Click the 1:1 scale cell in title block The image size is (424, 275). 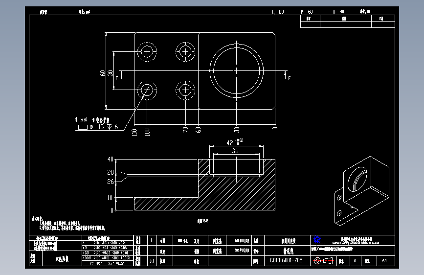coord(152,261)
